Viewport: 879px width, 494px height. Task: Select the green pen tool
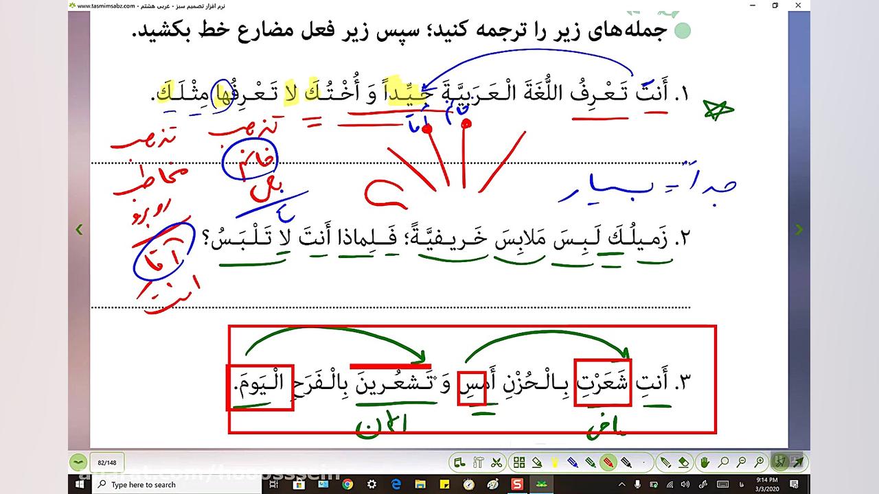(x=592, y=462)
